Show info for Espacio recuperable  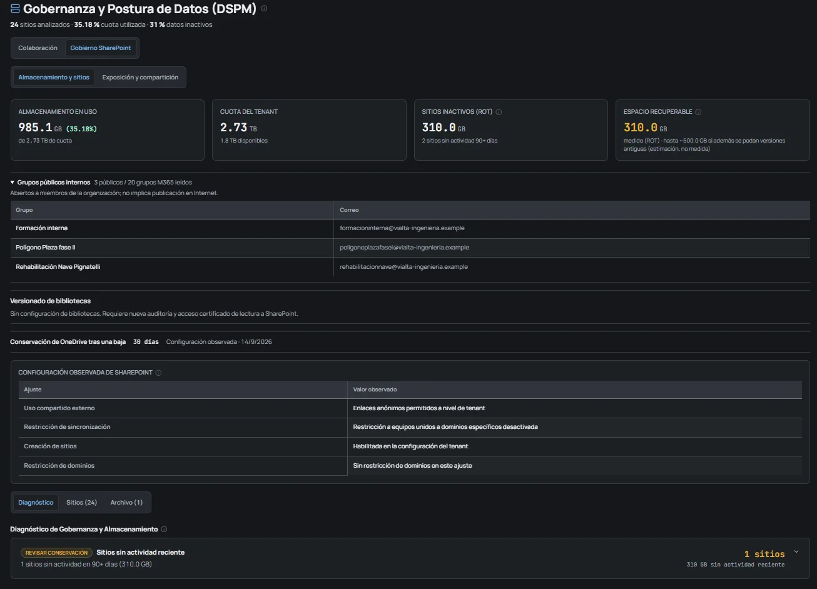[x=698, y=112]
